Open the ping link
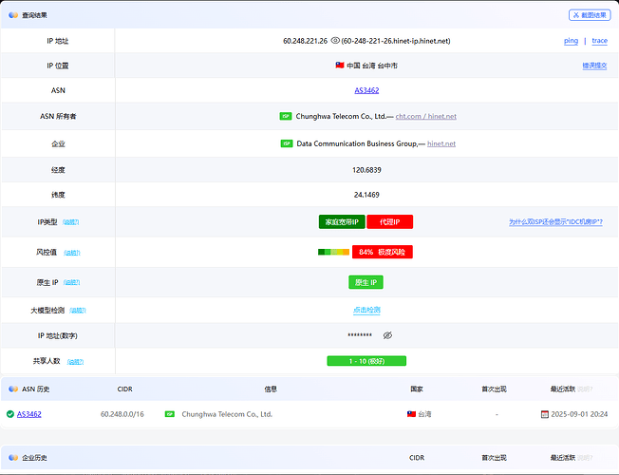 pos(571,41)
